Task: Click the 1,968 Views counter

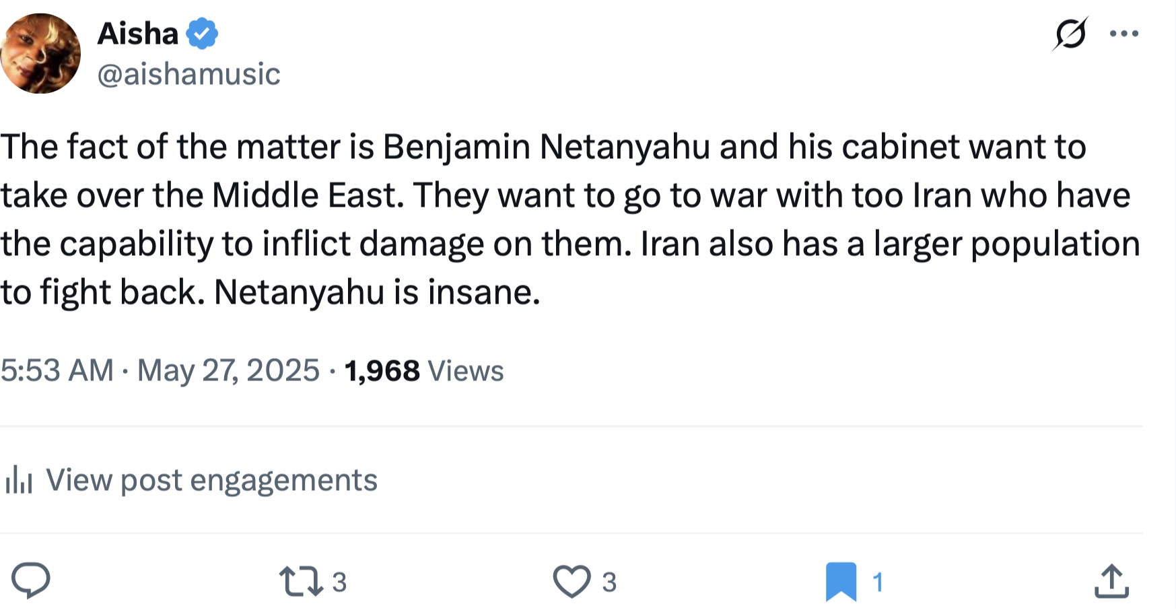Action: click(424, 371)
